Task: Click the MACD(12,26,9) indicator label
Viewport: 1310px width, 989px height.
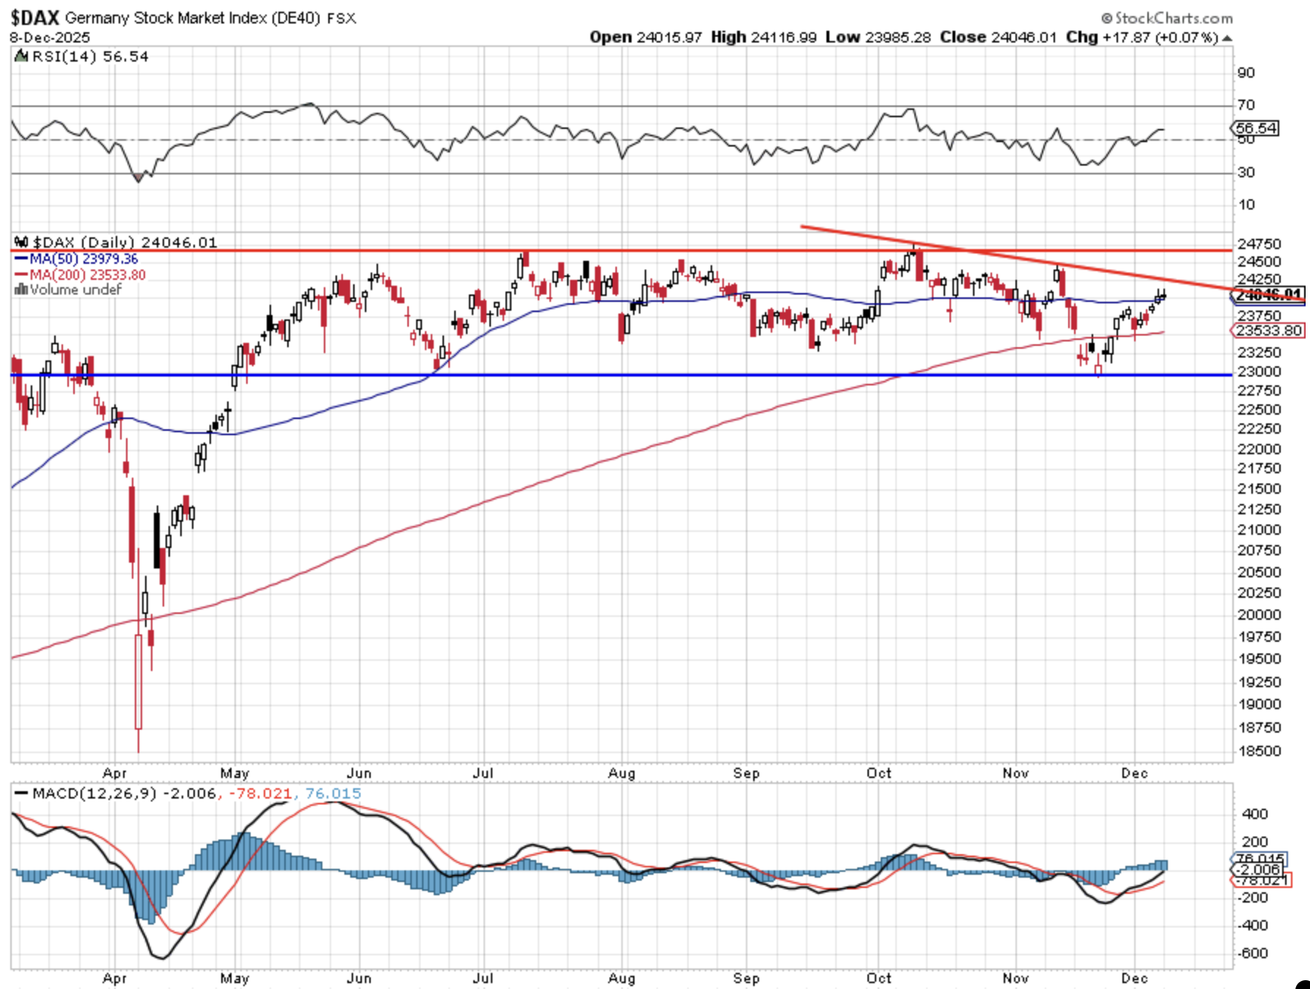Action: coord(95,793)
